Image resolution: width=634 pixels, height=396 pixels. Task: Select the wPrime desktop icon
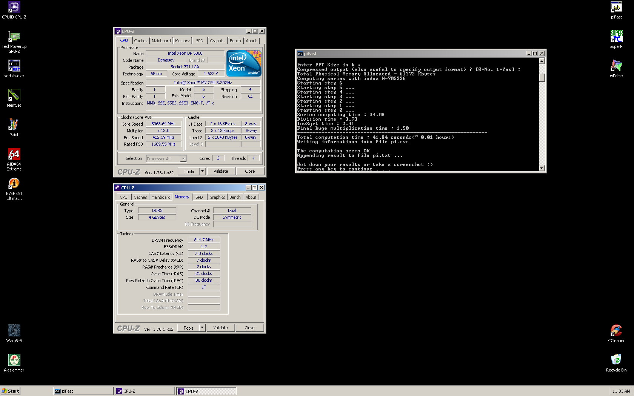pyautogui.click(x=616, y=69)
